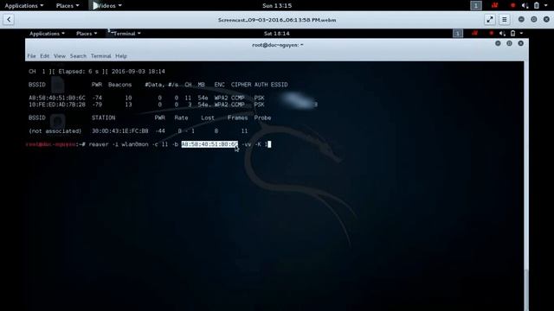This screenshot has height=311, width=554.
Task: Toggle fullscreen in Videos player
Action: tap(489, 20)
